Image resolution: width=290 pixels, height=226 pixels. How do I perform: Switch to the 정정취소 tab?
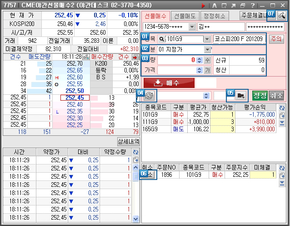point(215,16)
